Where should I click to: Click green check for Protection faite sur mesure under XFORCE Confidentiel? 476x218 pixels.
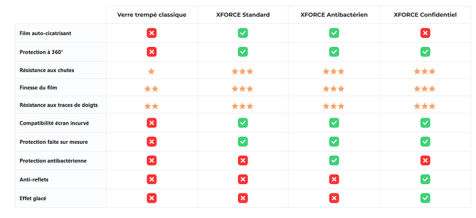tap(425, 141)
